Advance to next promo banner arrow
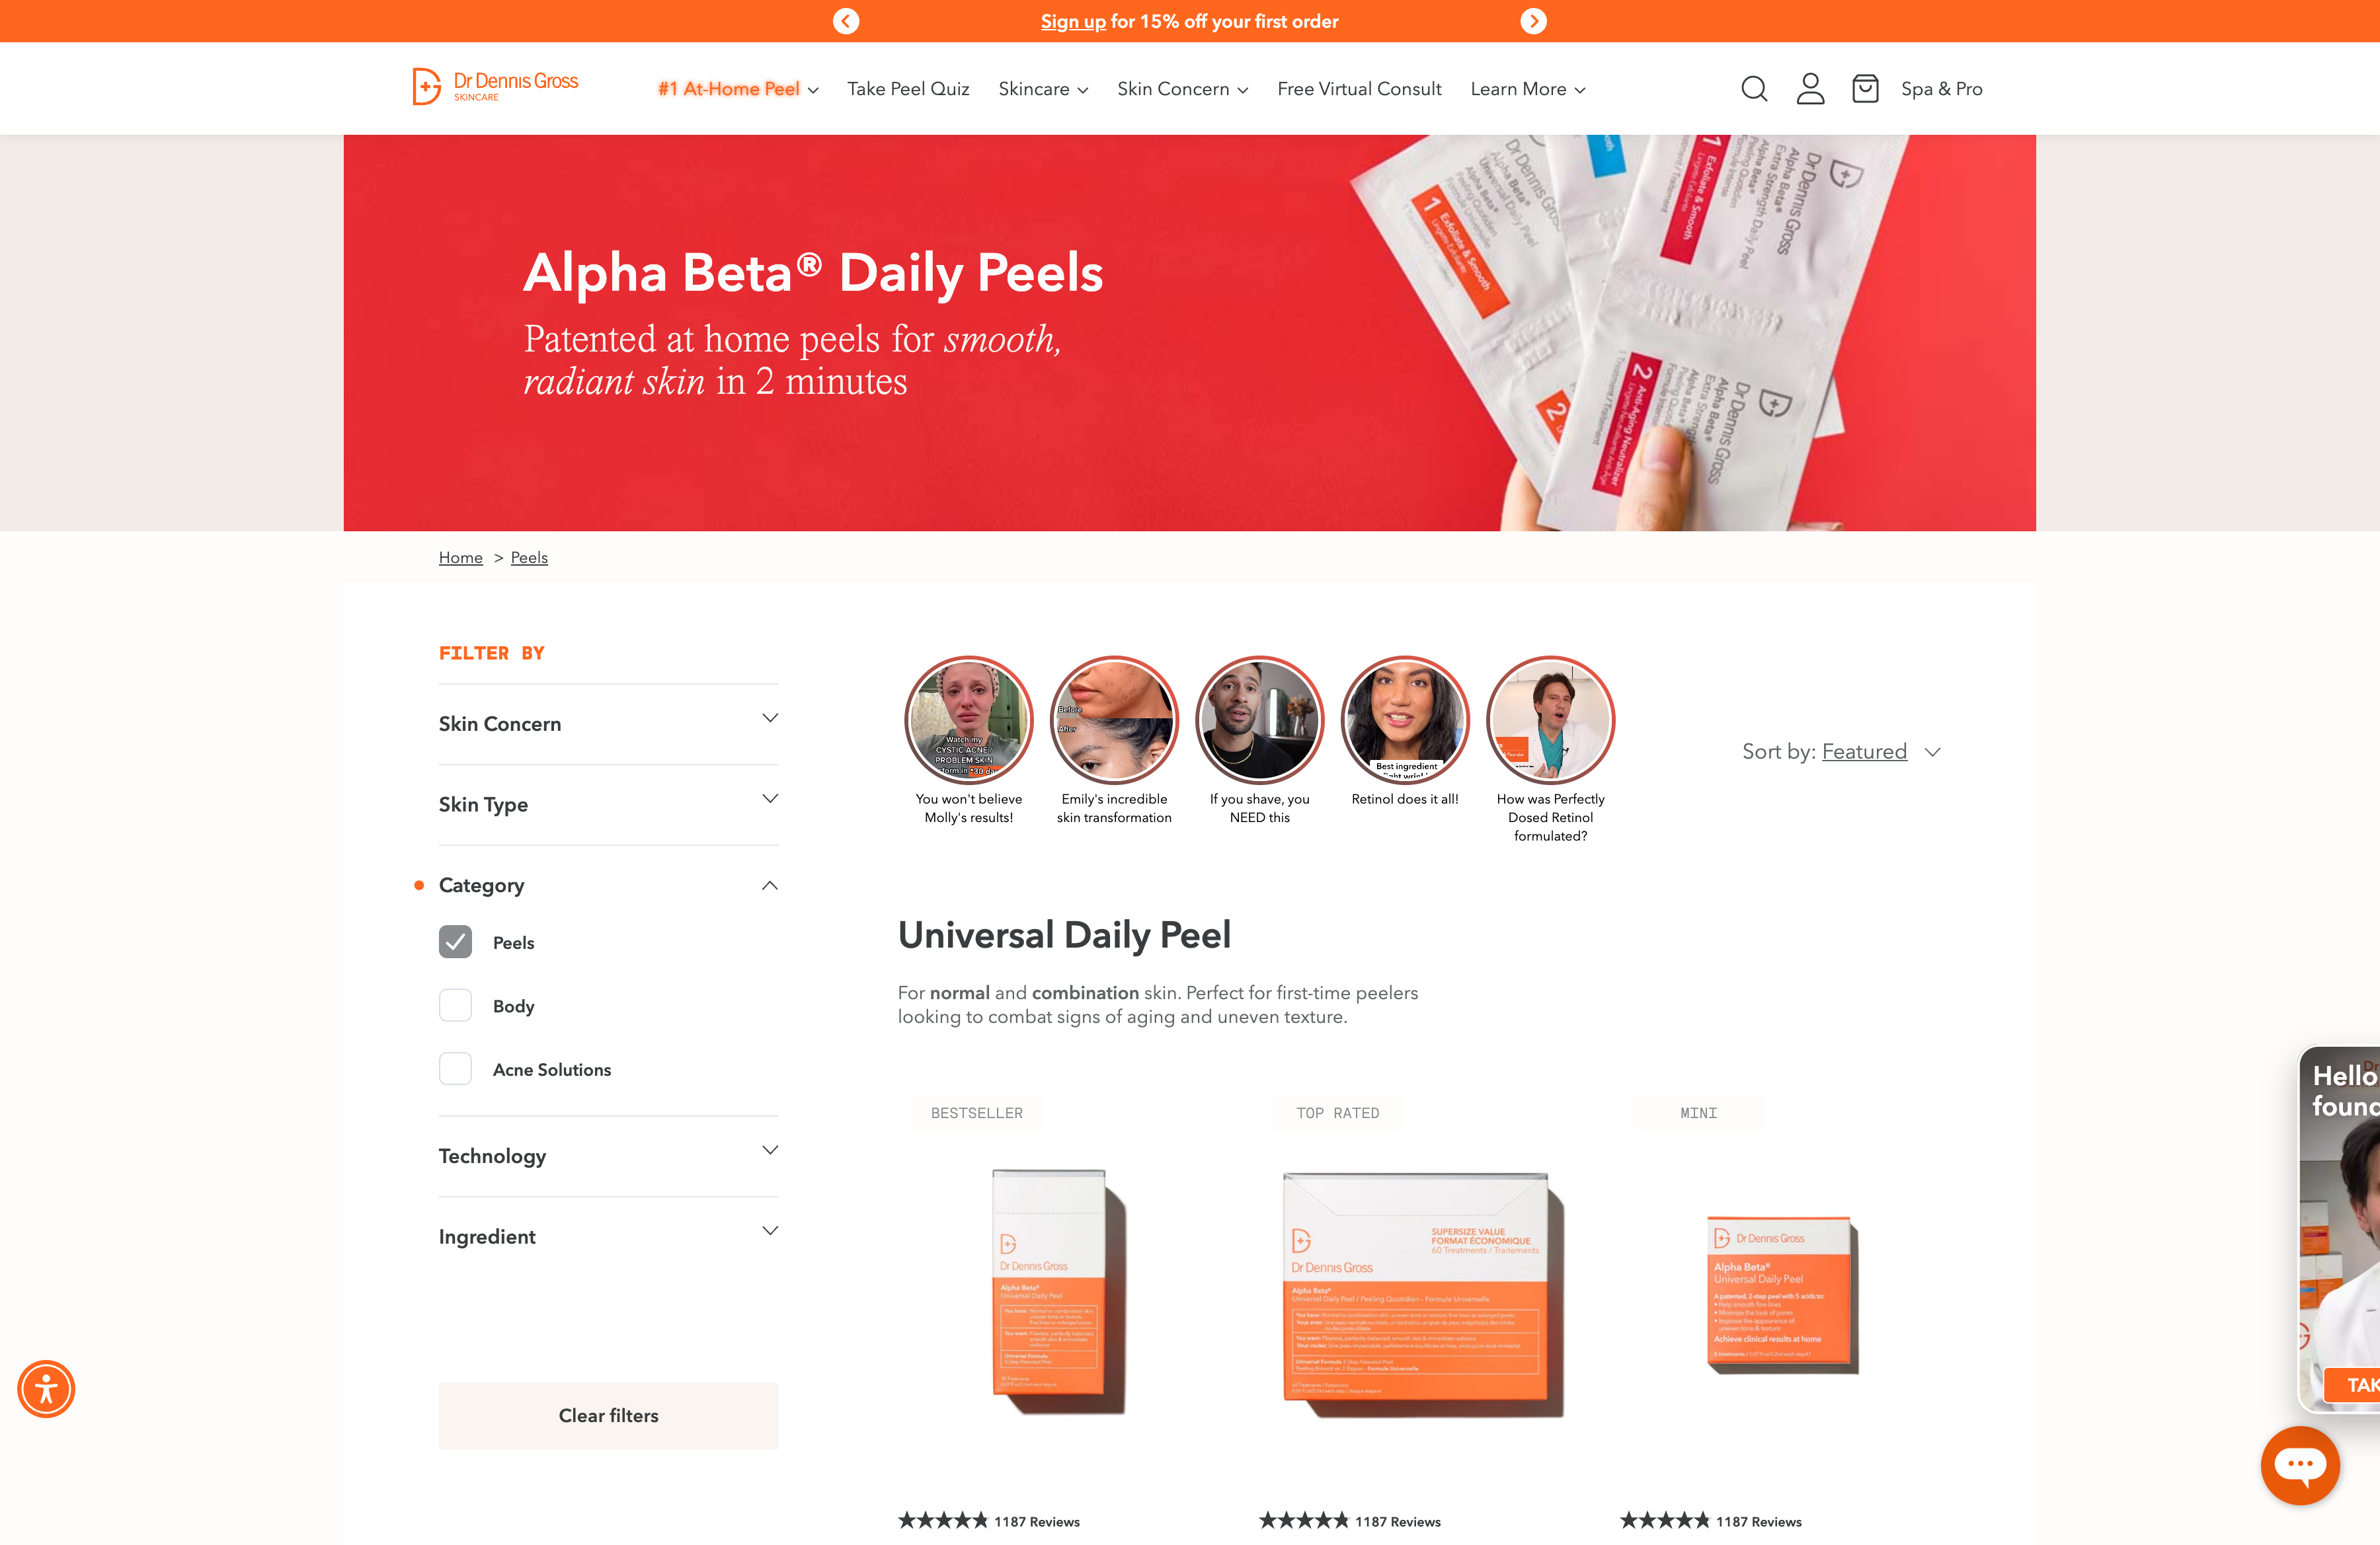Image resolution: width=2380 pixels, height=1545 pixels. [1533, 21]
